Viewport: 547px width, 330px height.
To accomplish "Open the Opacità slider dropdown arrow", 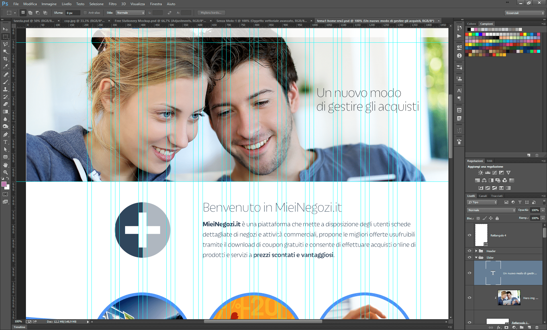I will (543, 210).
